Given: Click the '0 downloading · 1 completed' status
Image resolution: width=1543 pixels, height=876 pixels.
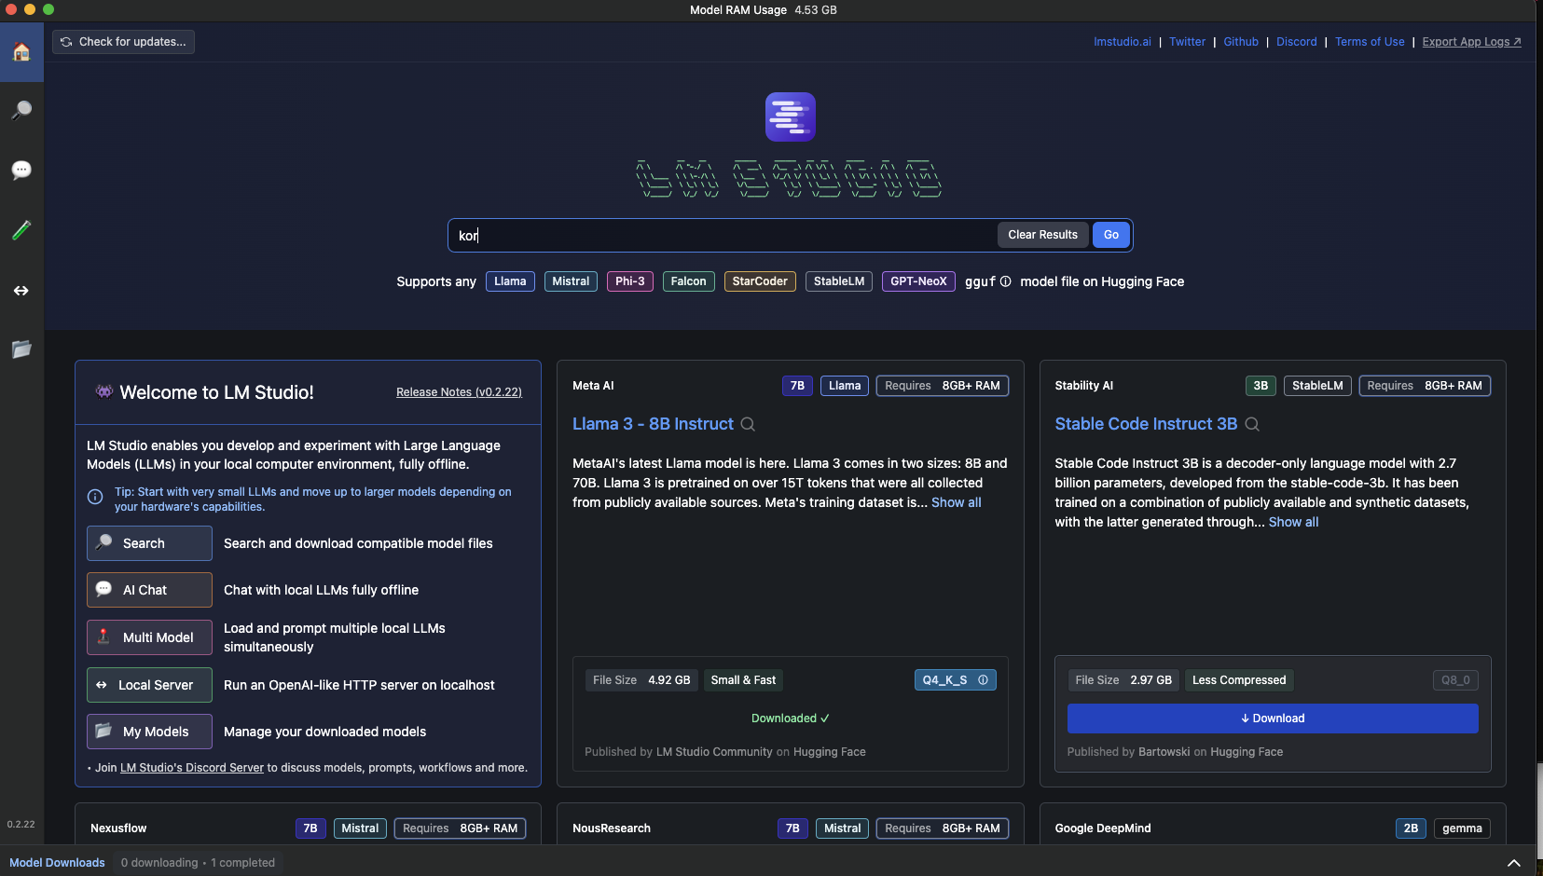Looking at the screenshot, I should (x=198, y=863).
